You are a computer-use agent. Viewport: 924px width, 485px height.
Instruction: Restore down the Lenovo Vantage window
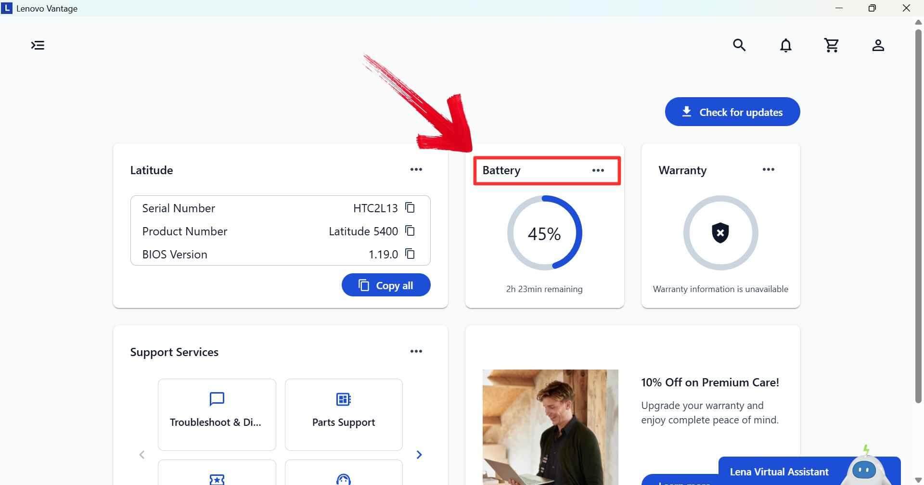pos(872,8)
